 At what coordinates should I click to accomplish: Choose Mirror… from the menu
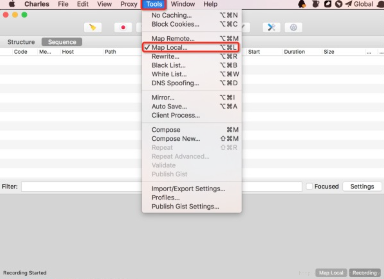tap(192, 98)
